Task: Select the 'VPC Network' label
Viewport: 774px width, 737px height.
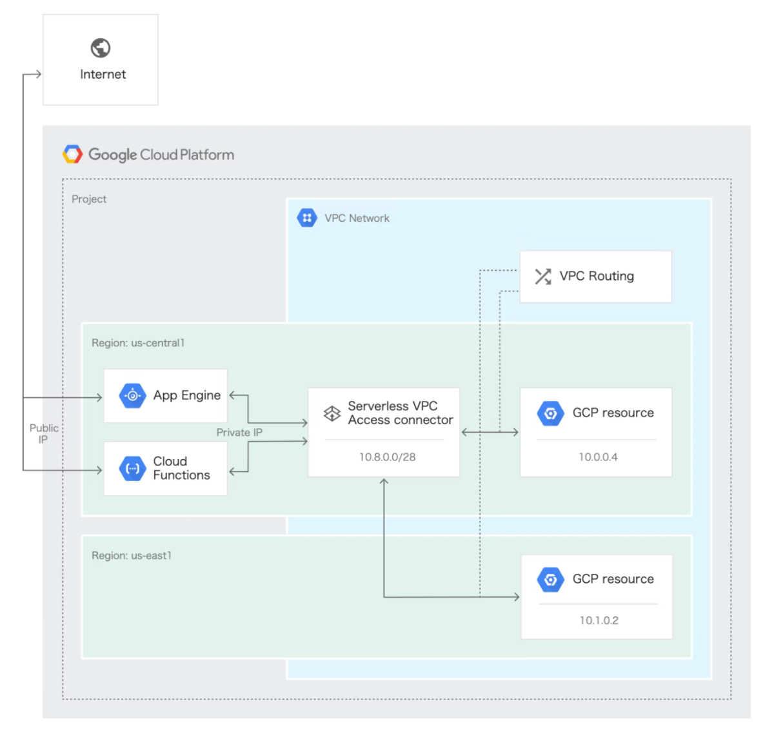Action: [x=357, y=218]
